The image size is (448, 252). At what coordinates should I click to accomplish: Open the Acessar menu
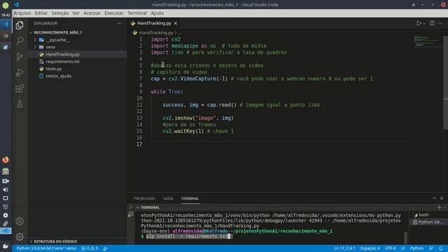(92, 13)
